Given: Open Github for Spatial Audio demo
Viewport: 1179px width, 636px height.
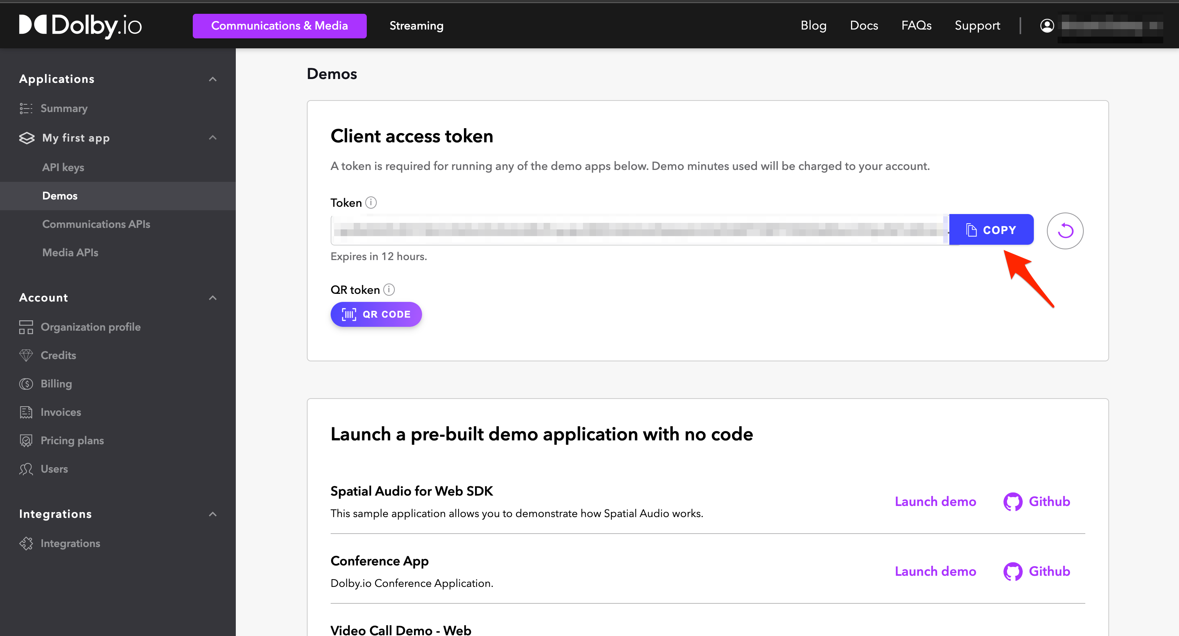Looking at the screenshot, I should pyautogui.click(x=1037, y=502).
